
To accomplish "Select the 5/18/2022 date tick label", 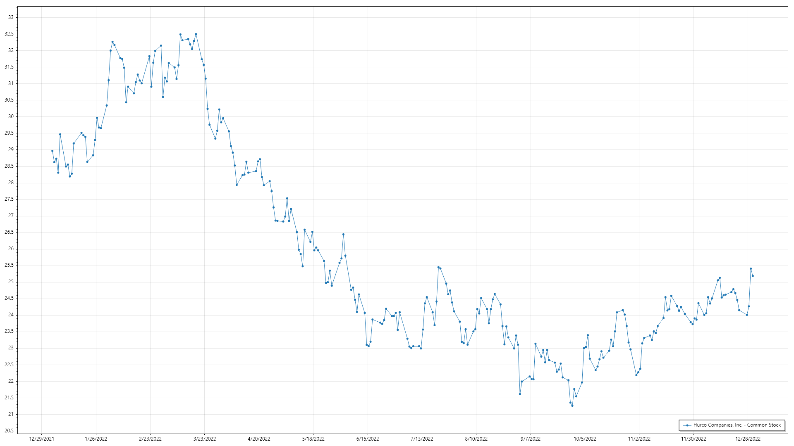I will click(x=313, y=439).
